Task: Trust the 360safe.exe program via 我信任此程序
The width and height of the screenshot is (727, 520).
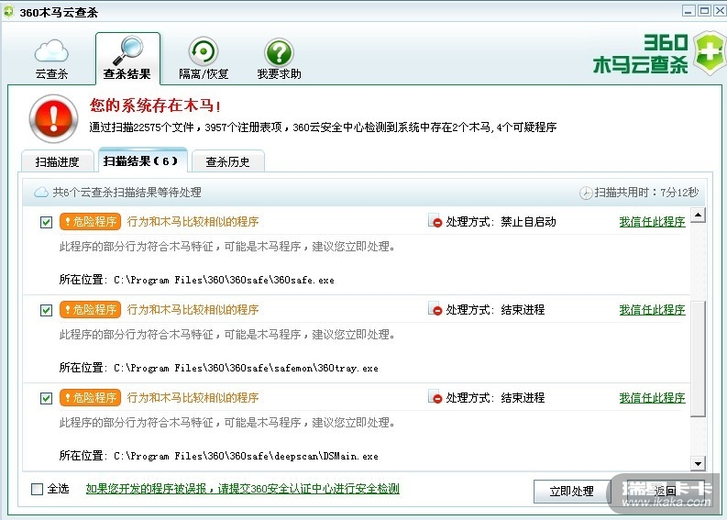Action: (652, 222)
